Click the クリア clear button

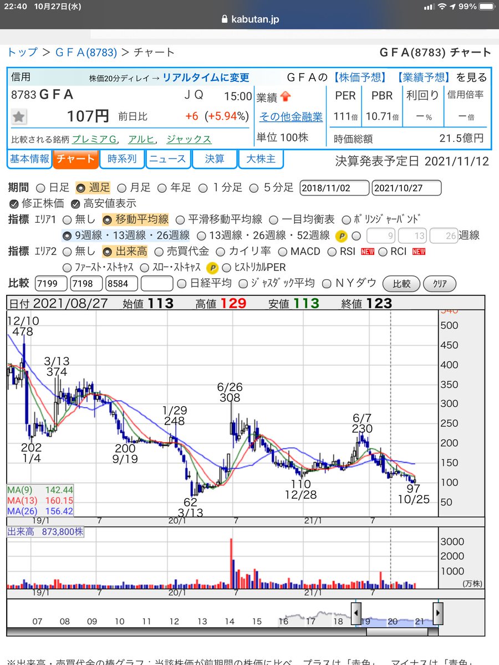coord(440,284)
